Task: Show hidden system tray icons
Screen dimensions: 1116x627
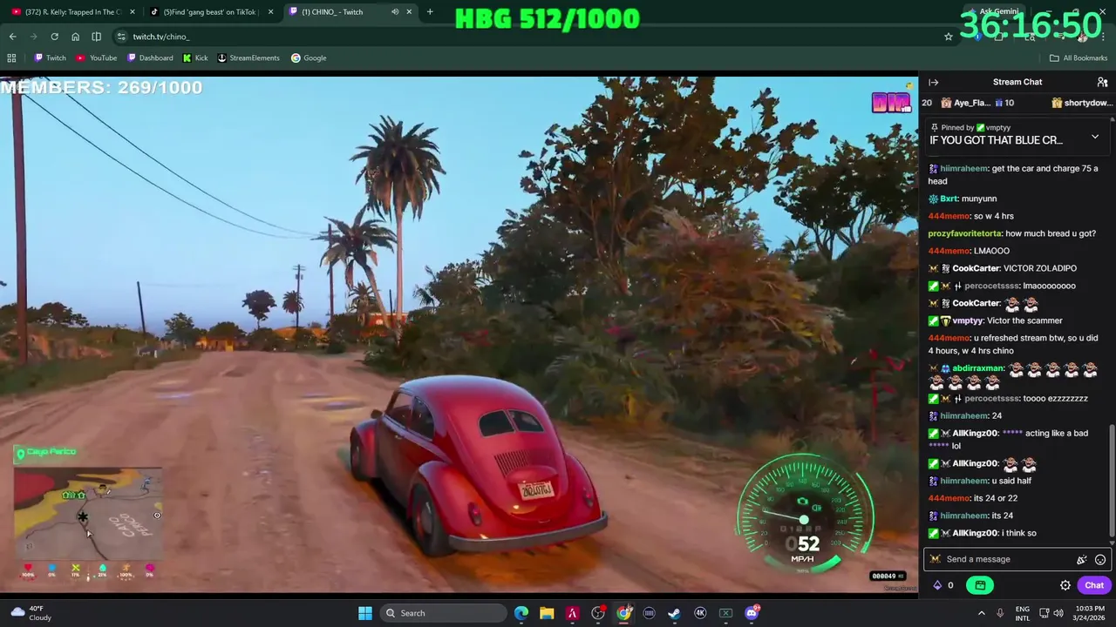Action: tap(981, 613)
